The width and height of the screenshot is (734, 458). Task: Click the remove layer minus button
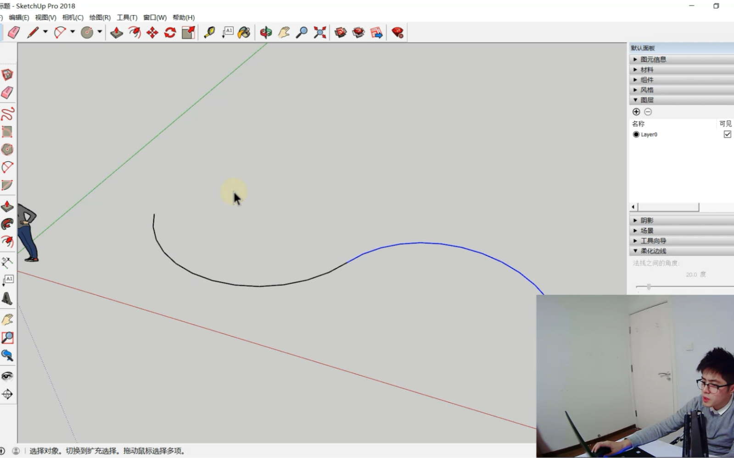[x=648, y=112]
